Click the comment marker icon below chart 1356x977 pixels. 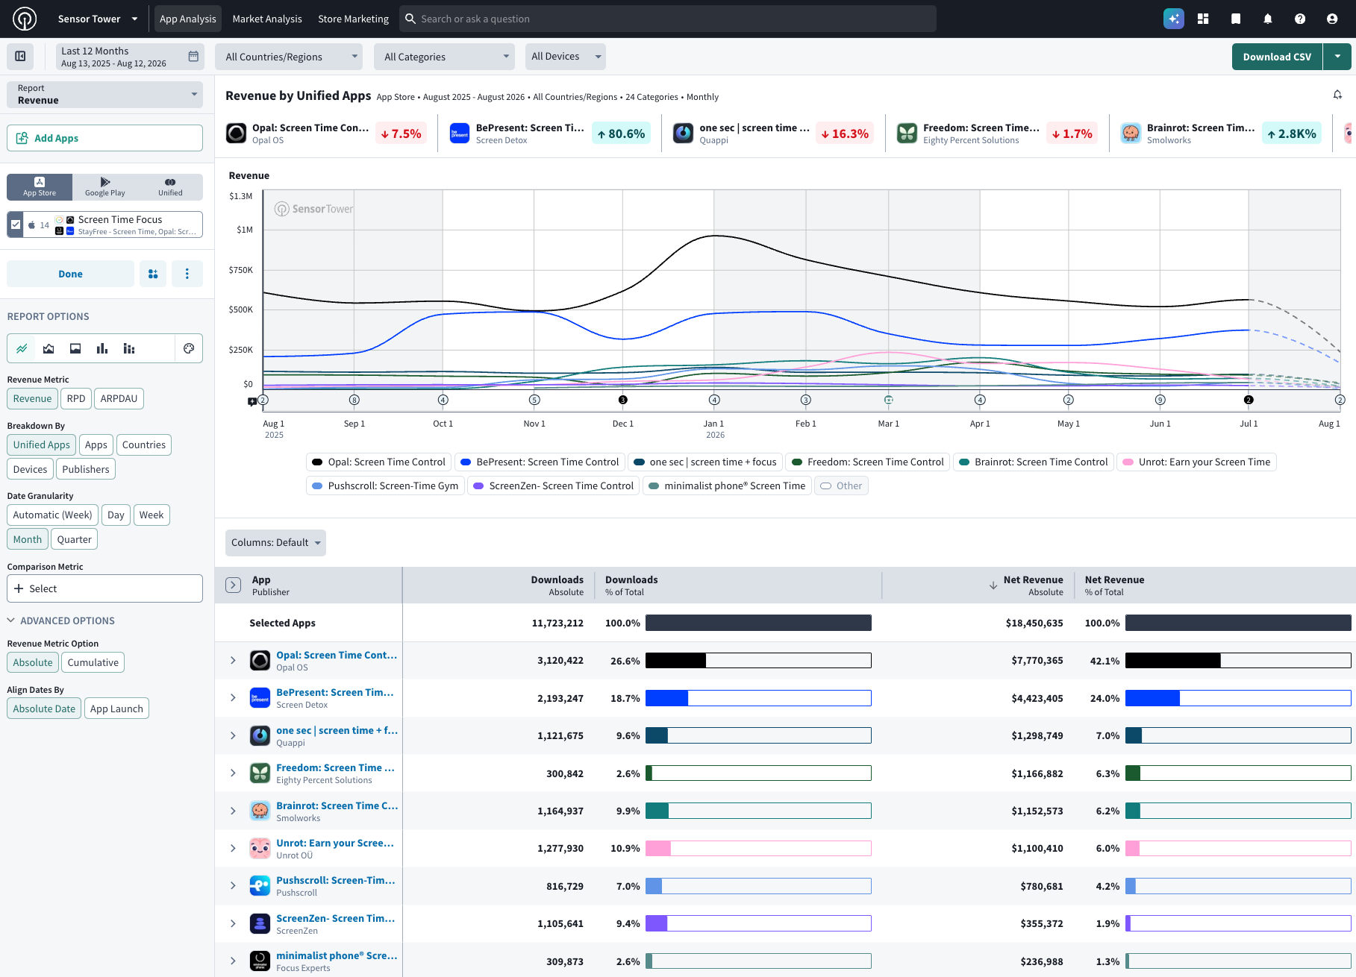click(x=252, y=402)
